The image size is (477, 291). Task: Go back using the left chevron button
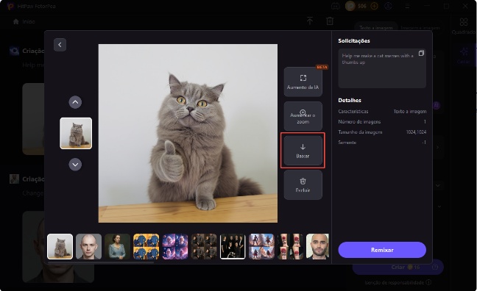[60, 45]
